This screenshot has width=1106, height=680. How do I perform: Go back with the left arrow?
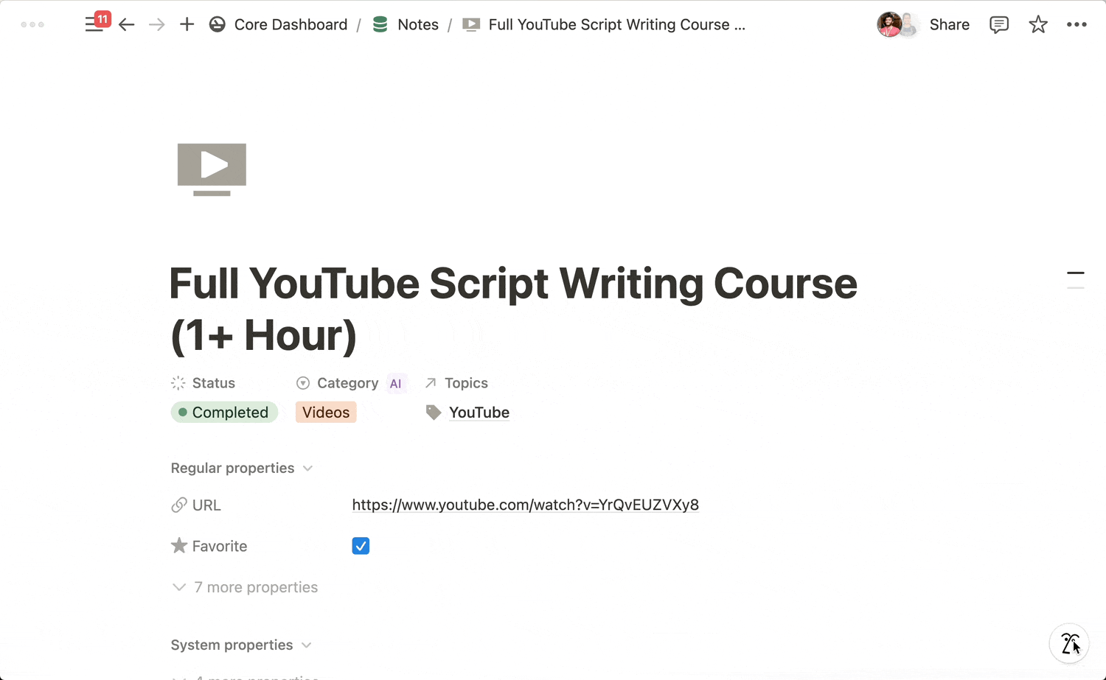[127, 24]
